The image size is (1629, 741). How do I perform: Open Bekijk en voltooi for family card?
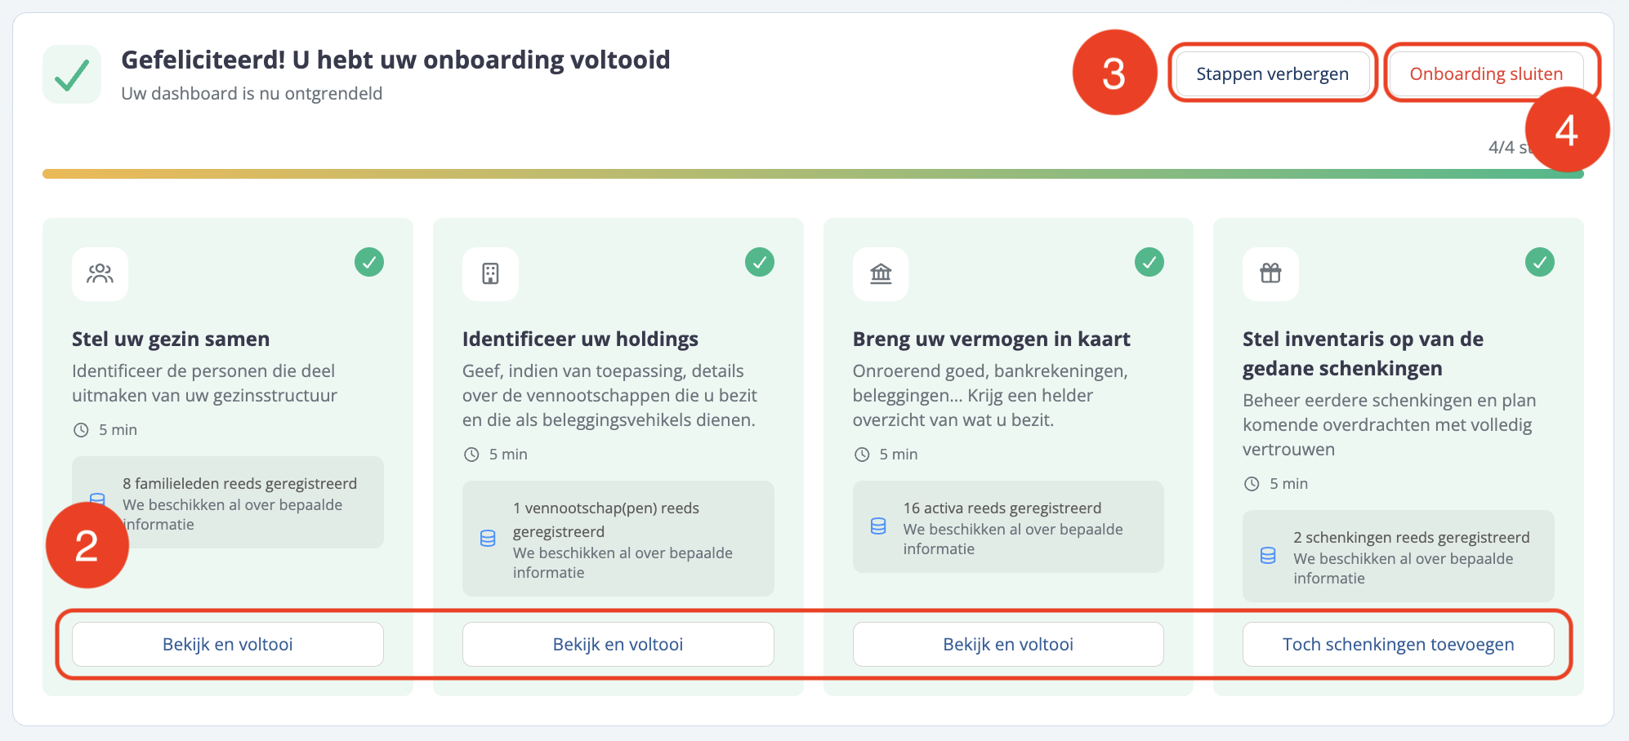click(227, 644)
